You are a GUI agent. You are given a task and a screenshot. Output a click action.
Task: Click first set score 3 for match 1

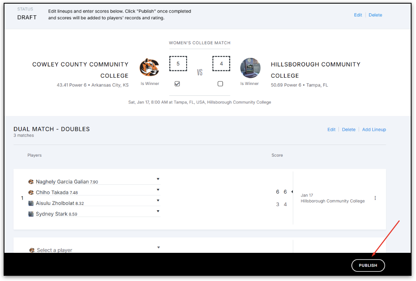tap(277, 205)
